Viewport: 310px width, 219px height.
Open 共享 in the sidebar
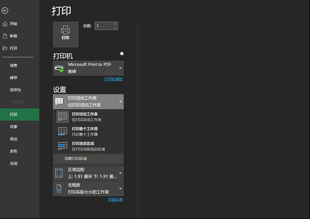[13, 127]
